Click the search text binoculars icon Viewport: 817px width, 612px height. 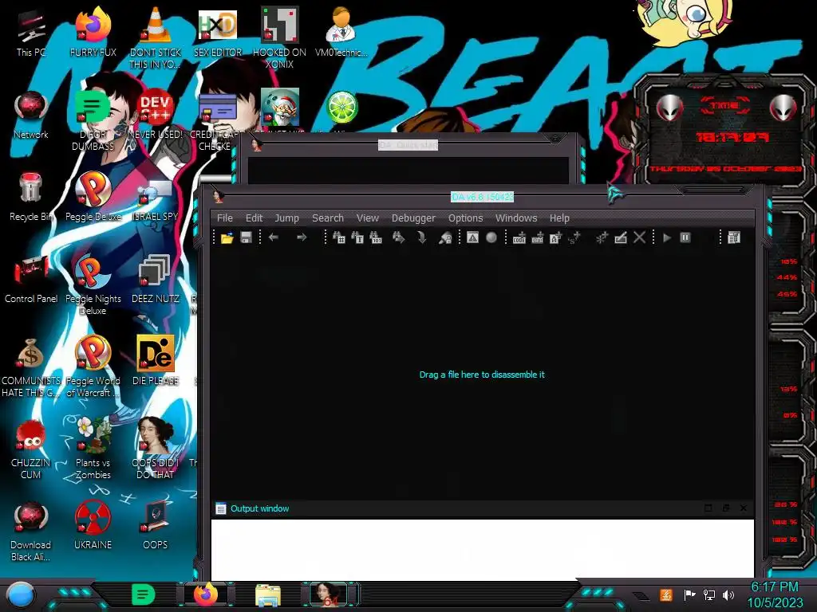[357, 237]
